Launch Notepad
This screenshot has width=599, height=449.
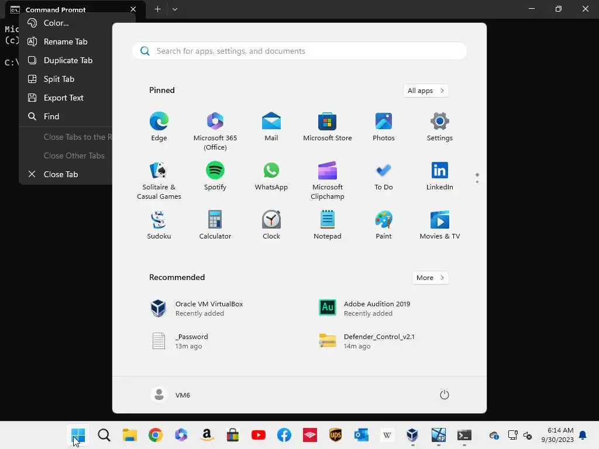(x=328, y=225)
